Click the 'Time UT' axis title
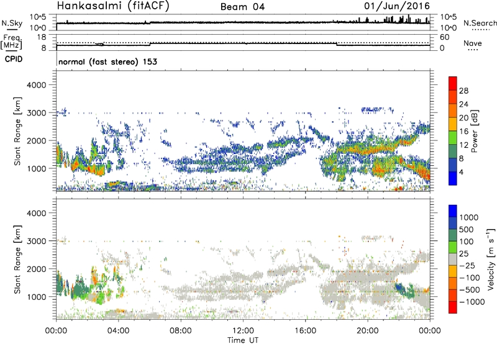 point(243,340)
